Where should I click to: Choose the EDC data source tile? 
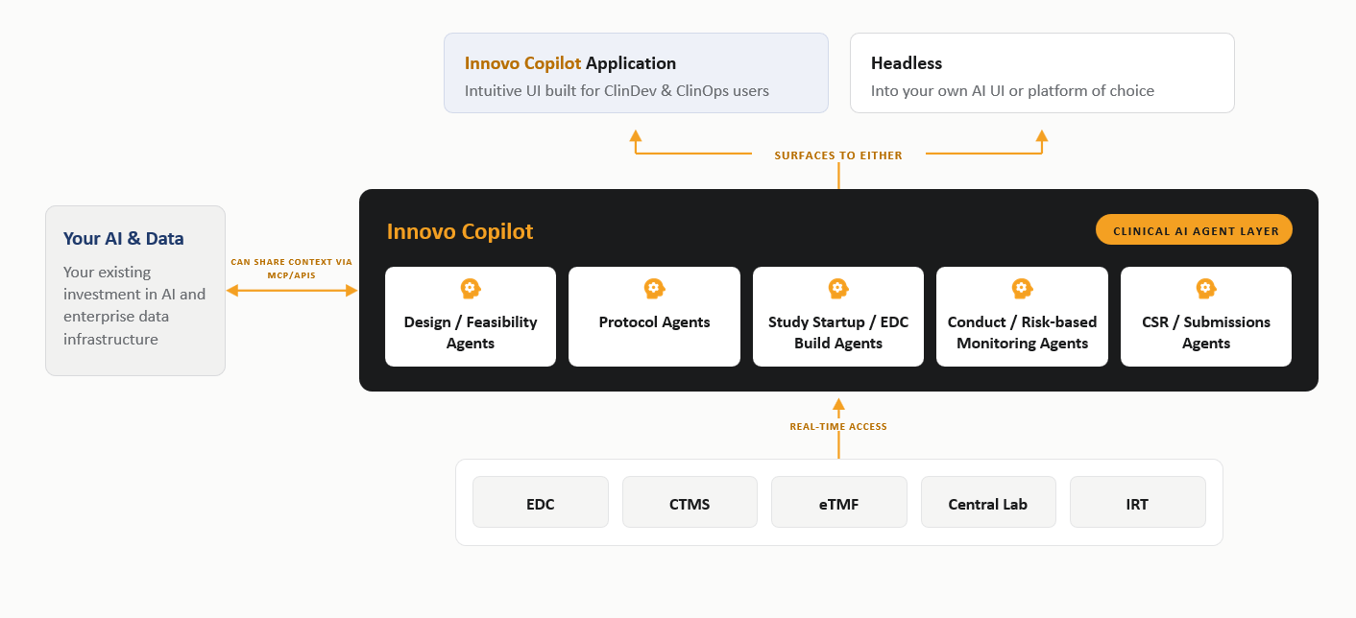(x=541, y=502)
